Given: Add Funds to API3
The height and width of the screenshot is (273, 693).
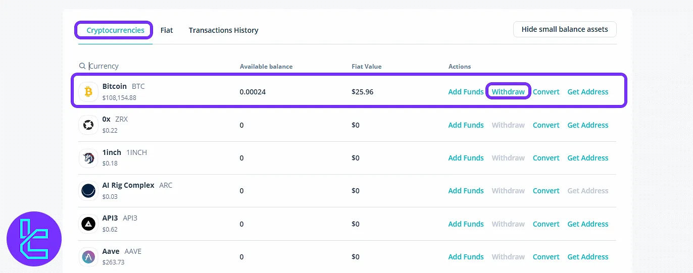Looking at the screenshot, I should pyautogui.click(x=466, y=224).
